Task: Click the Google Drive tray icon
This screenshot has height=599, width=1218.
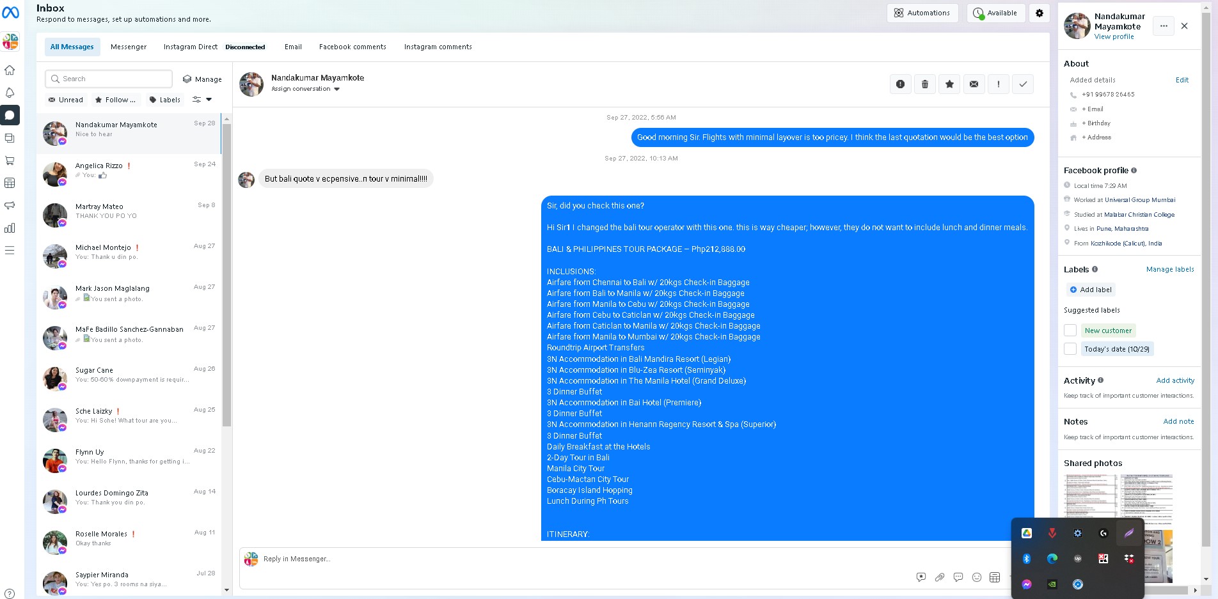Action: (x=1027, y=533)
